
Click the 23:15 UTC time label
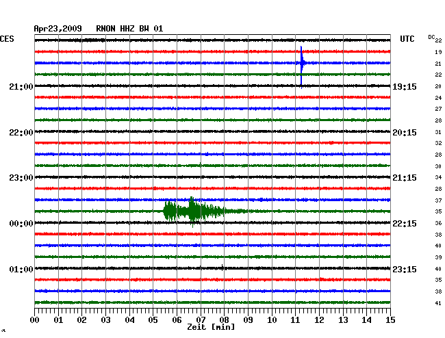pos(405,269)
